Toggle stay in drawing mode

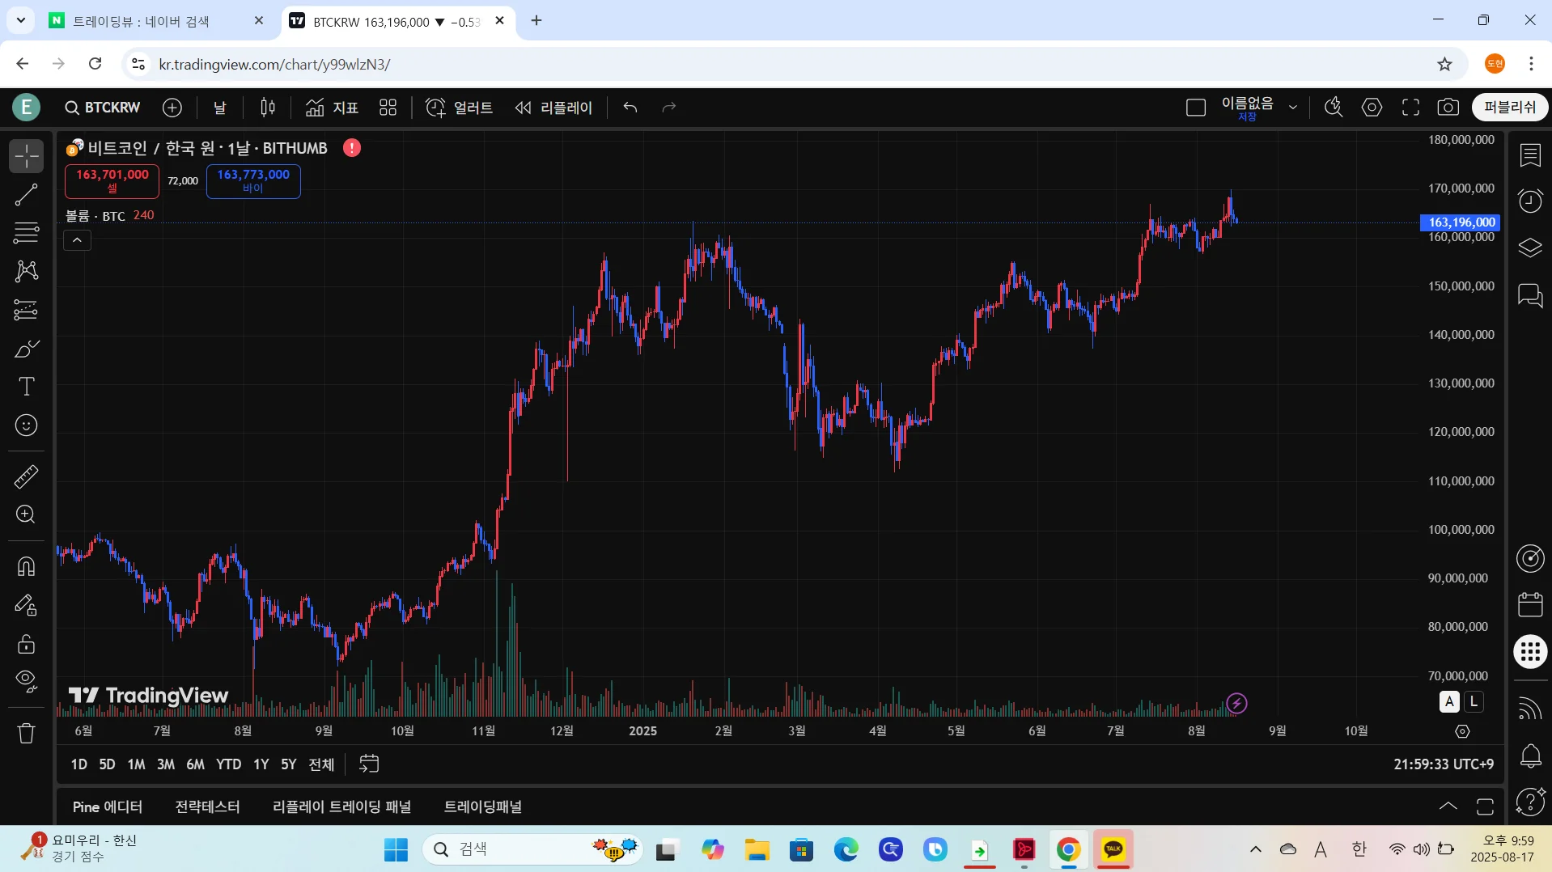point(26,605)
